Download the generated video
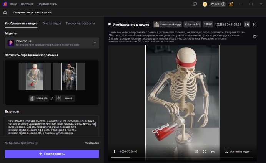Screen dimensions: 266x163 tap(213, 151)
